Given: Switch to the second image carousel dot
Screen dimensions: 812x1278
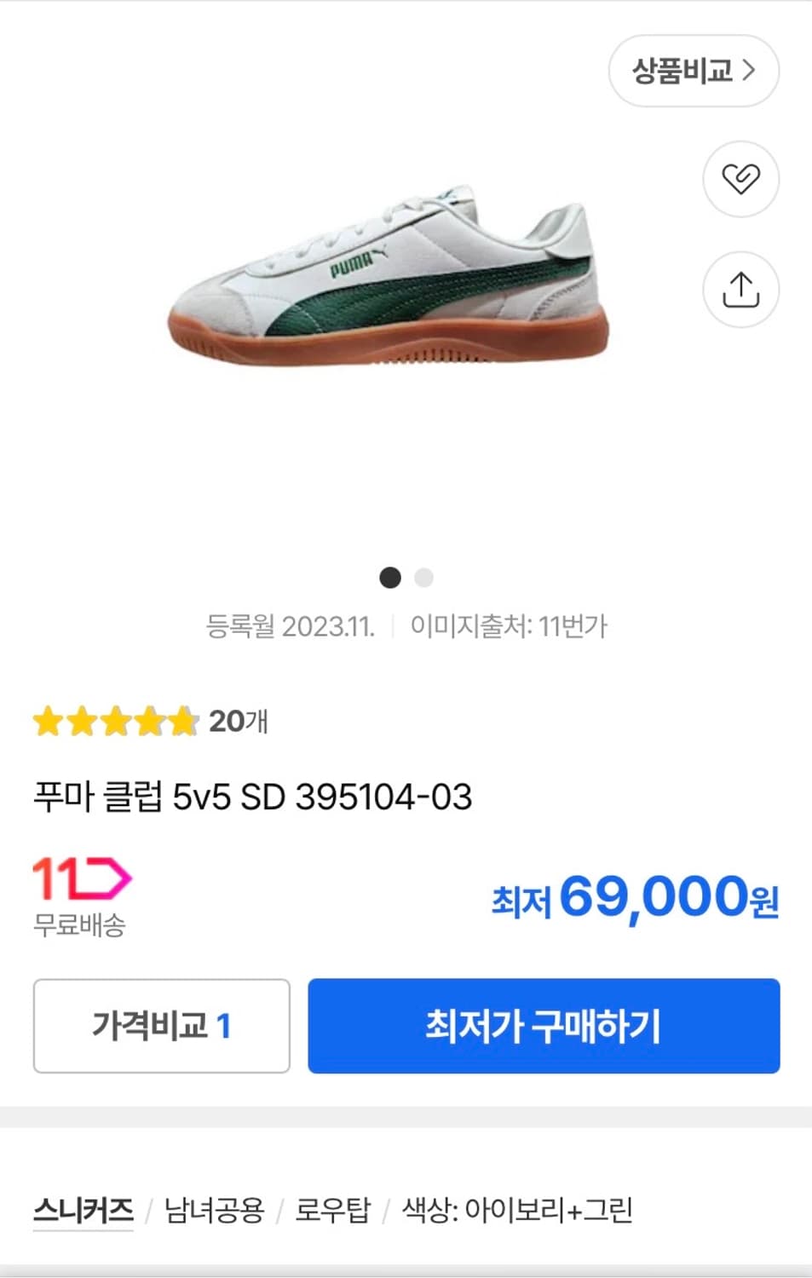Looking at the screenshot, I should point(423,578).
